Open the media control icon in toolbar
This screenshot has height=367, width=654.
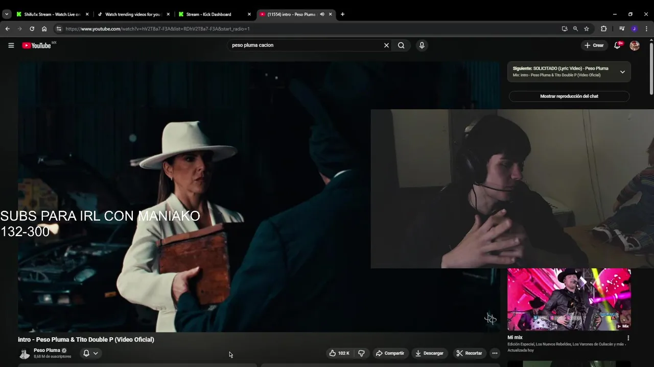(622, 29)
